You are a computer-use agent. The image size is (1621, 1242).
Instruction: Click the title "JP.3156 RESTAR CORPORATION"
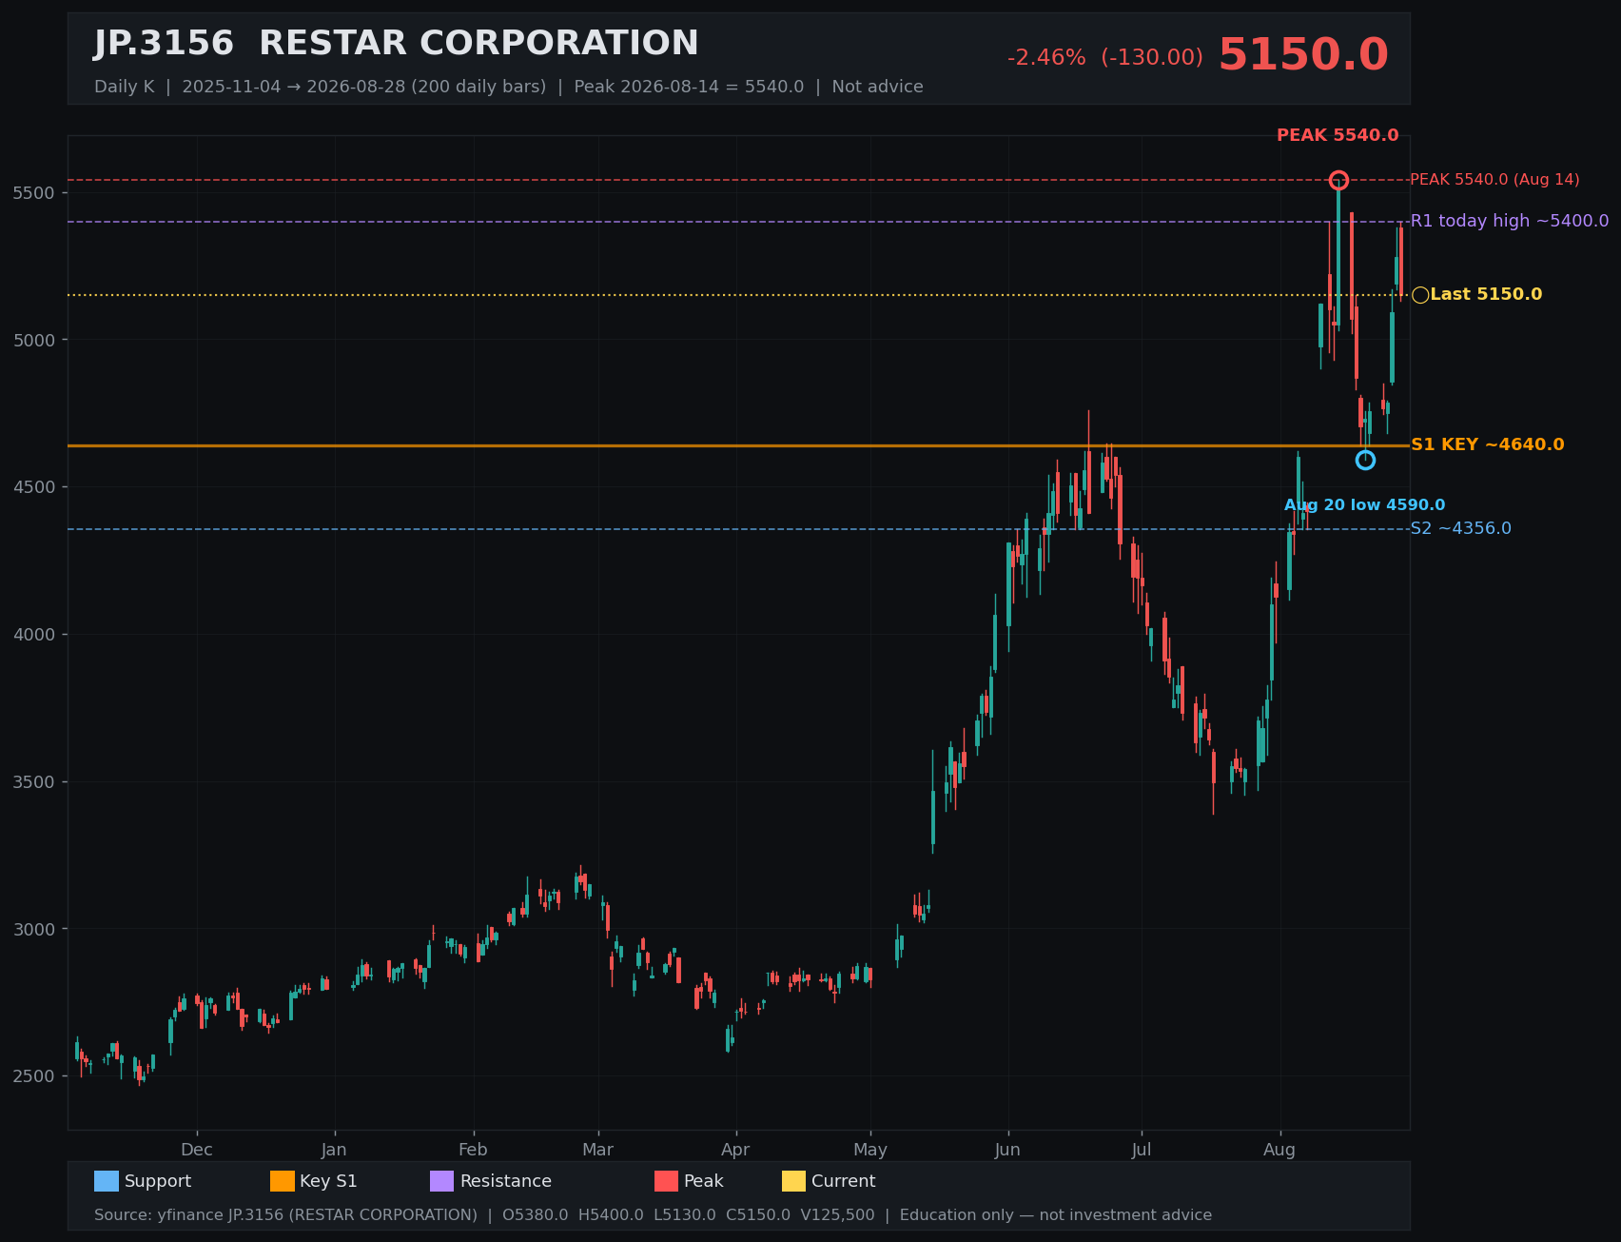[x=397, y=44]
